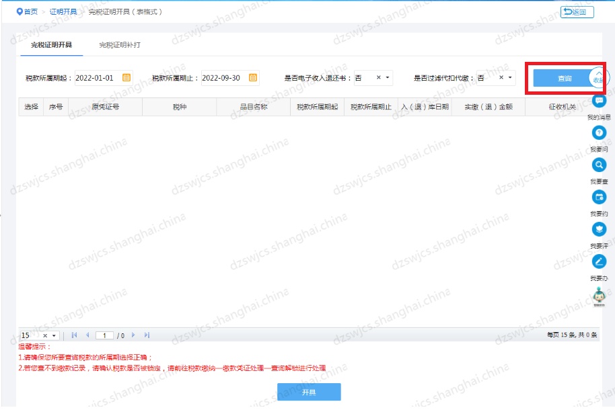Click the 返回 back button

click(x=577, y=12)
